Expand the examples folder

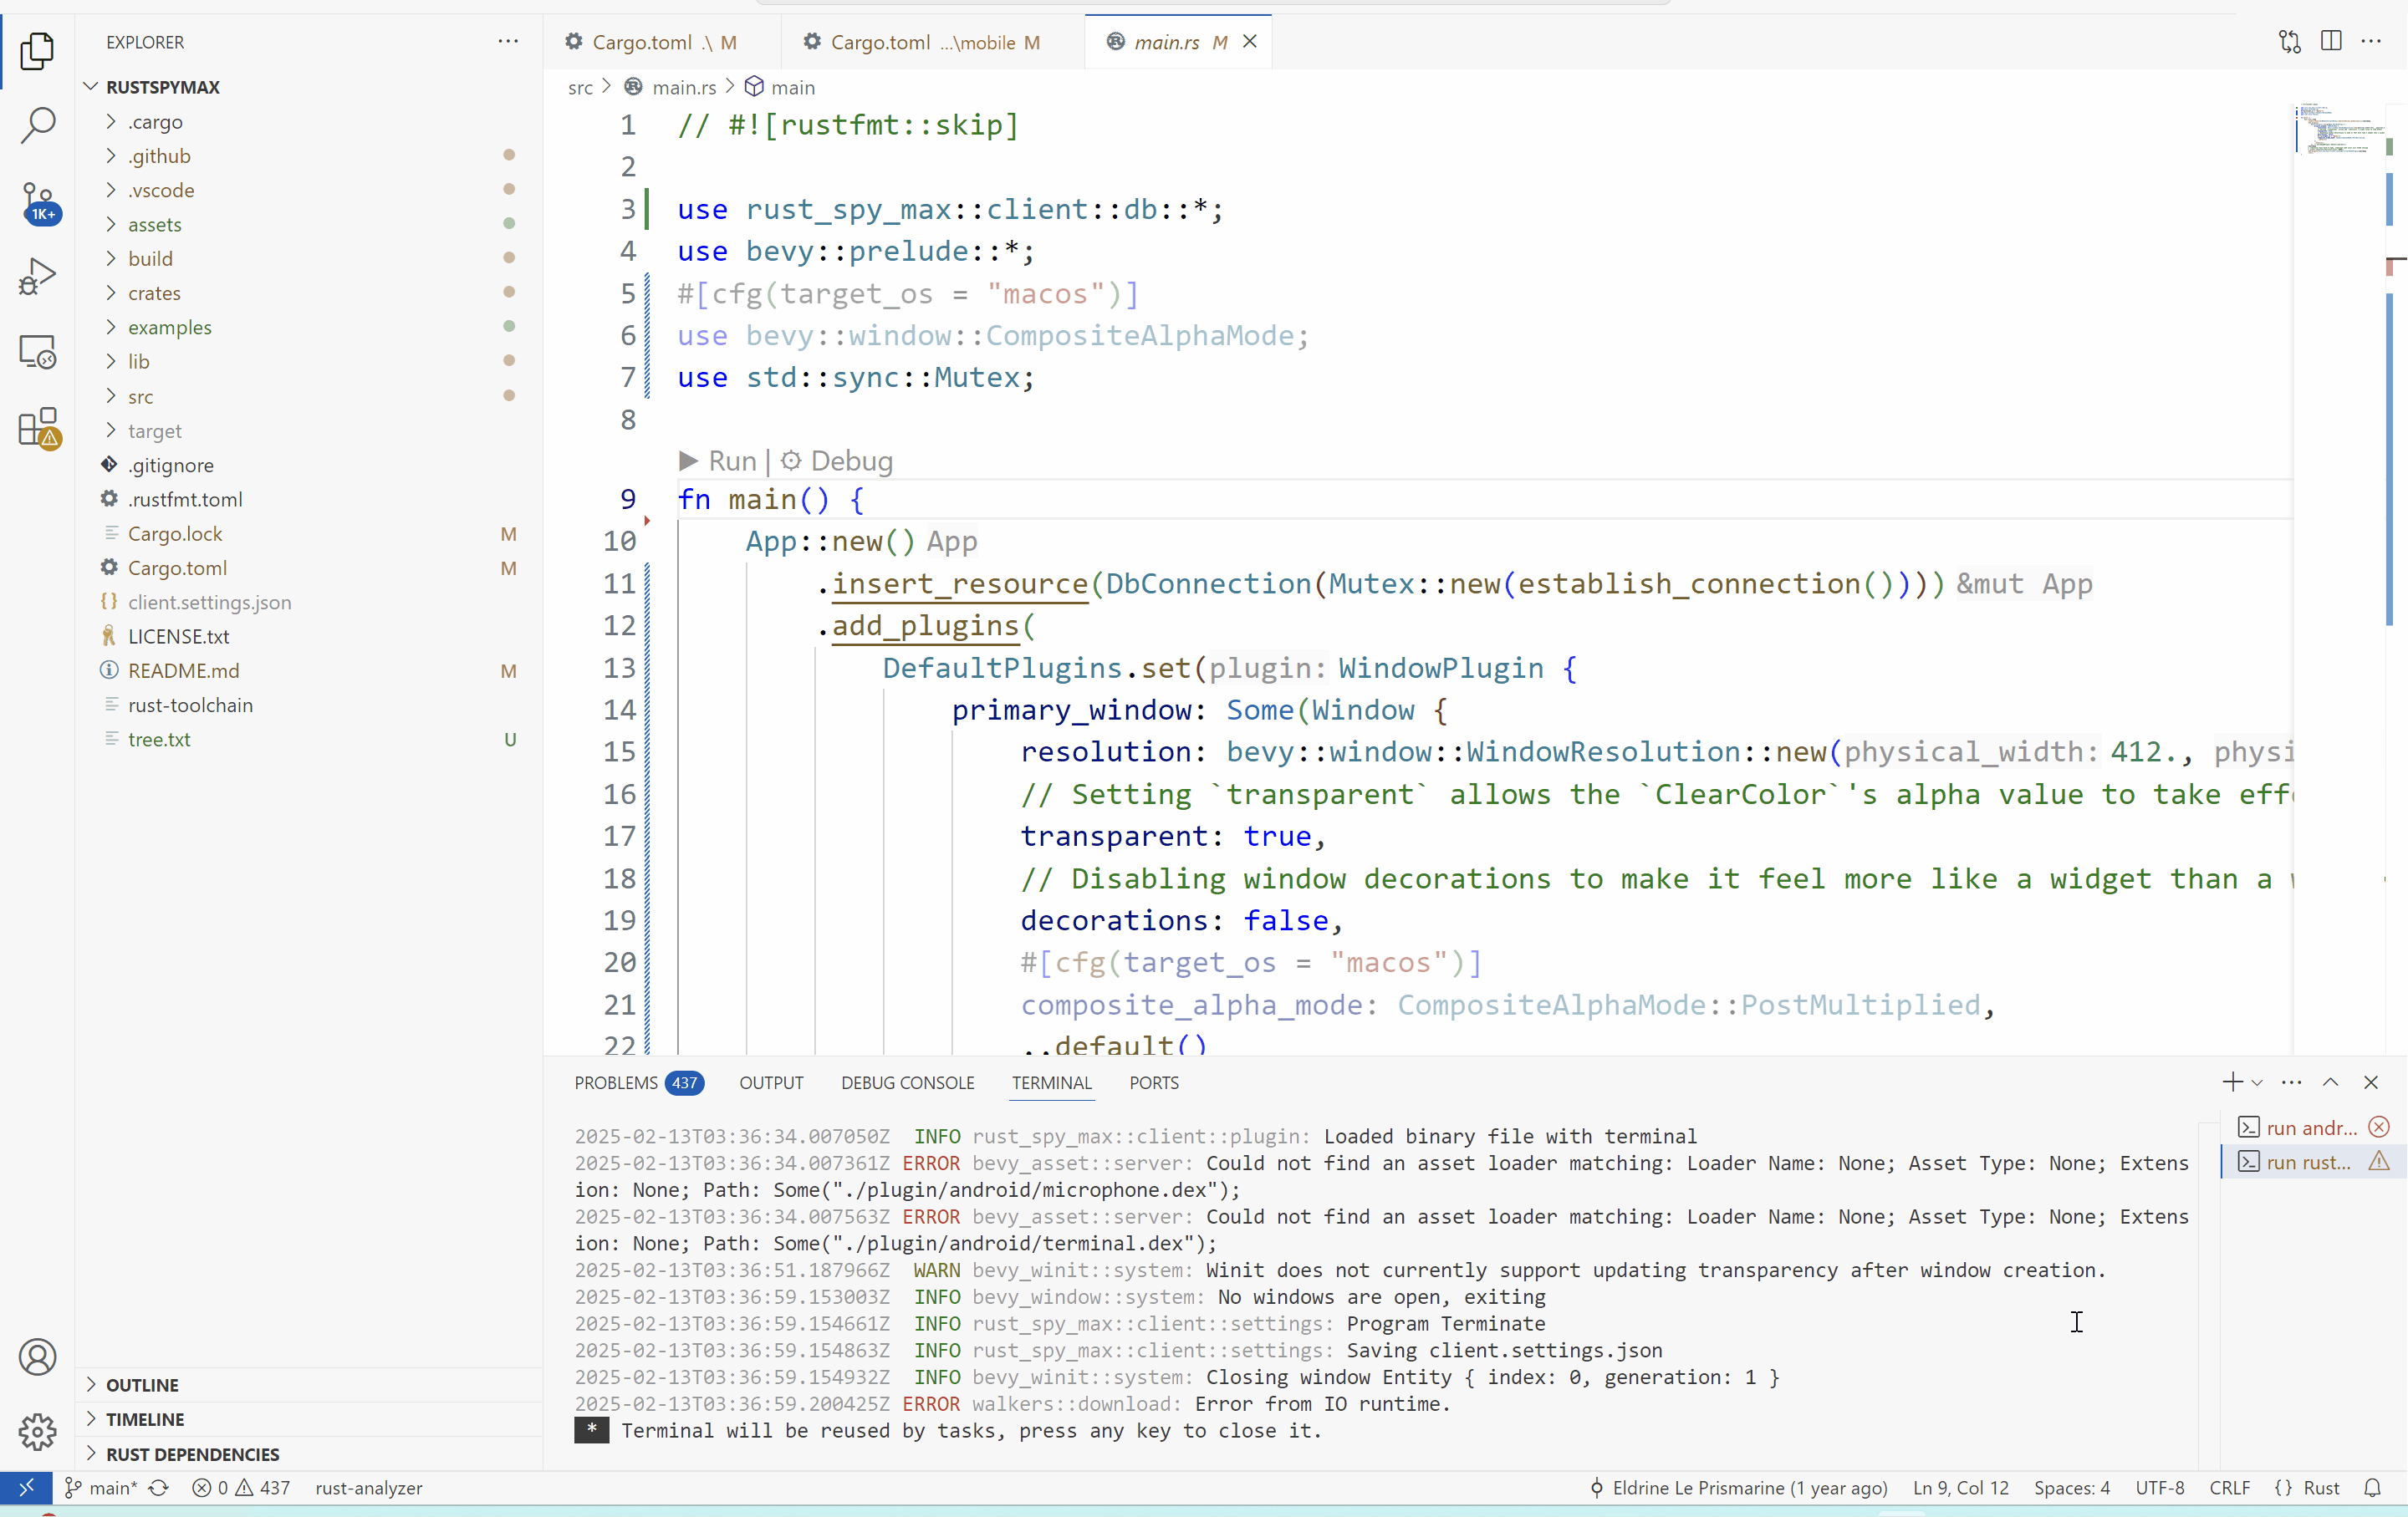pos(310,327)
